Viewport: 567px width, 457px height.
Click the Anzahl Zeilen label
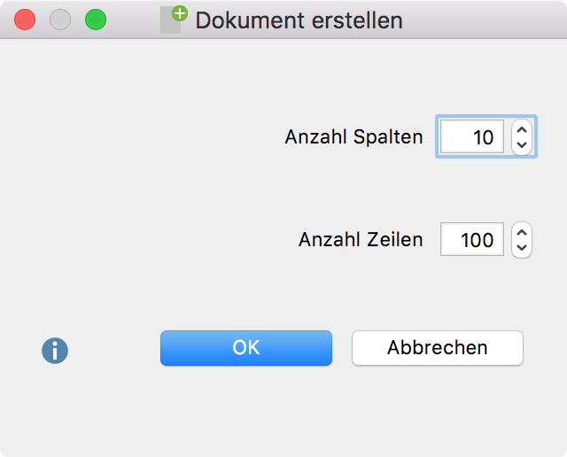pos(361,239)
